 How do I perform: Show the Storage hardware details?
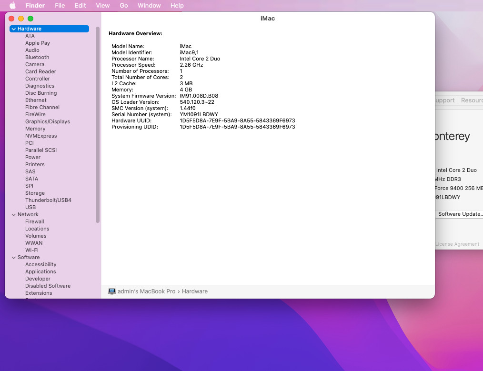tap(35, 193)
